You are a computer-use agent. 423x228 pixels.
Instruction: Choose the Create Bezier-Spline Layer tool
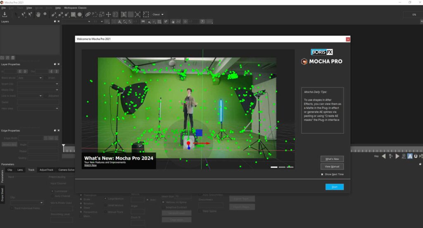(x=60, y=14)
